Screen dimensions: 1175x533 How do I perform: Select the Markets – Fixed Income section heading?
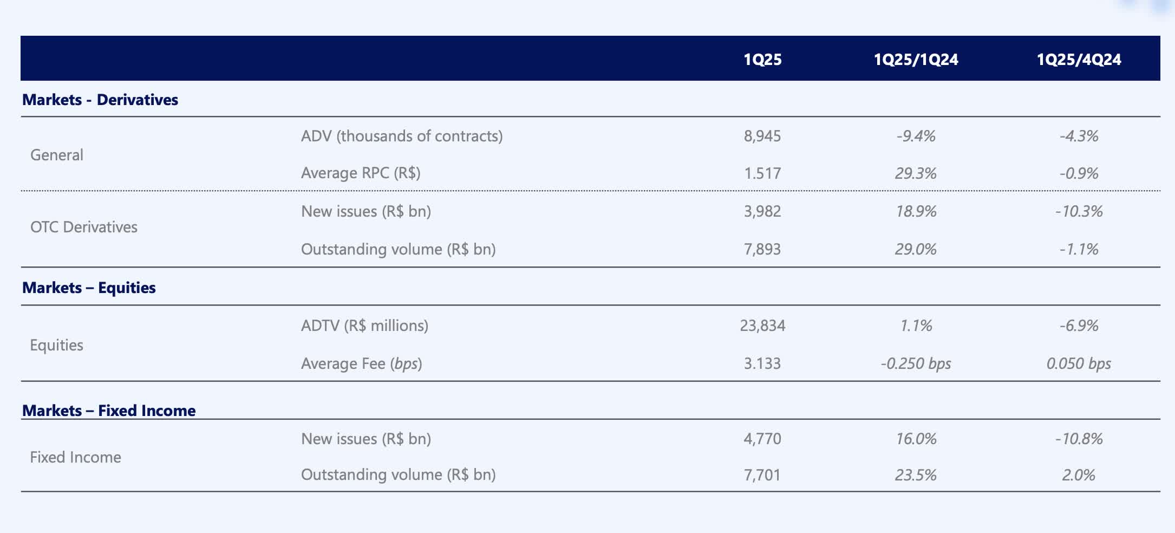coord(109,411)
